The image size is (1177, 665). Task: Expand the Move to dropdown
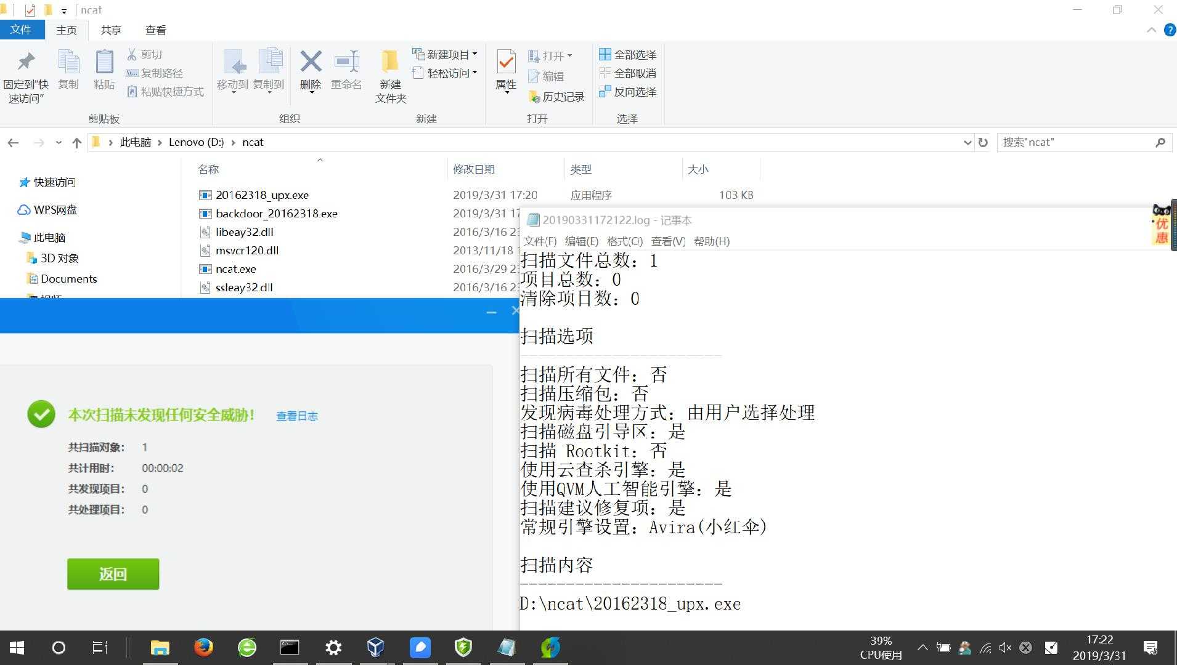[233, 92]
